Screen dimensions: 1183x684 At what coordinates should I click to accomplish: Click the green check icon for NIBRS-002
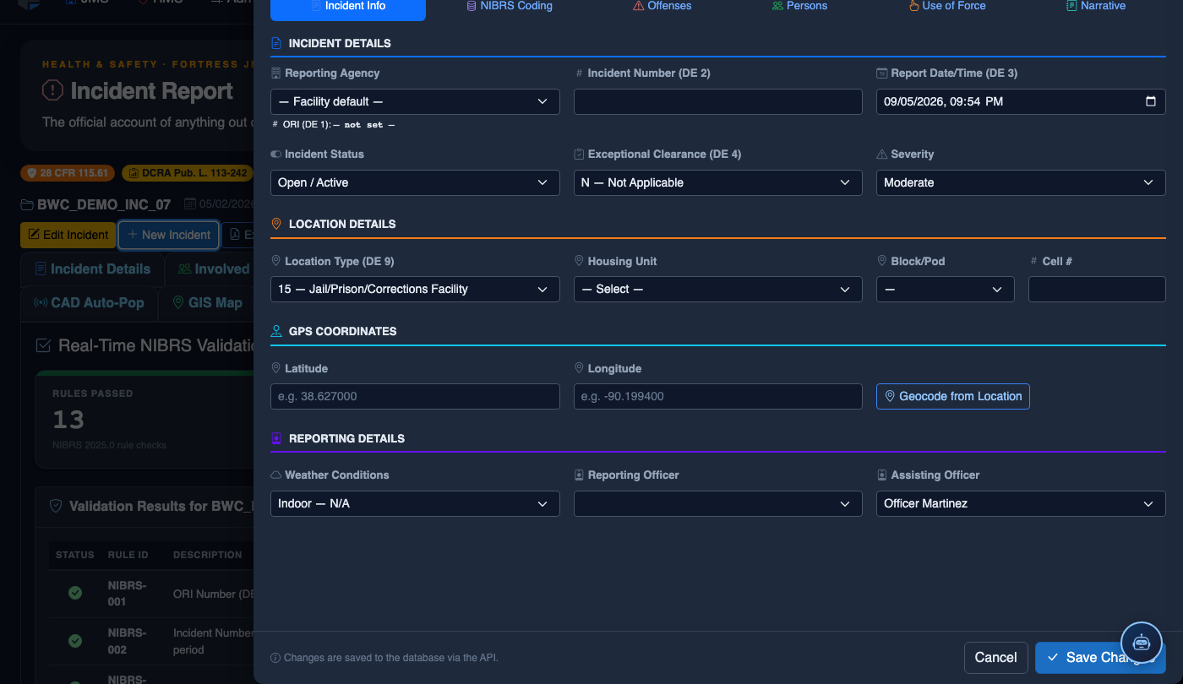[x=75, y=642]
